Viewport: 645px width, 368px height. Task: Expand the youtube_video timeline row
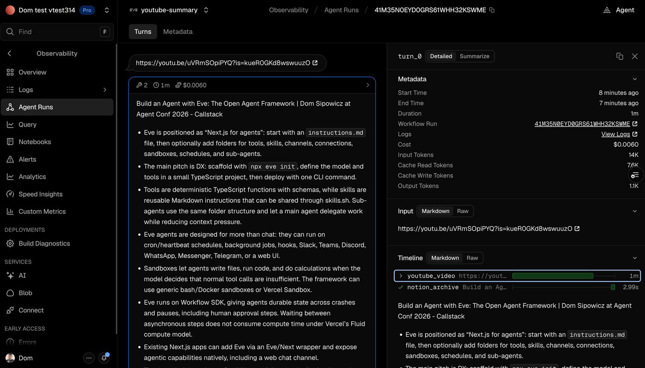click(x=401, y=276)
